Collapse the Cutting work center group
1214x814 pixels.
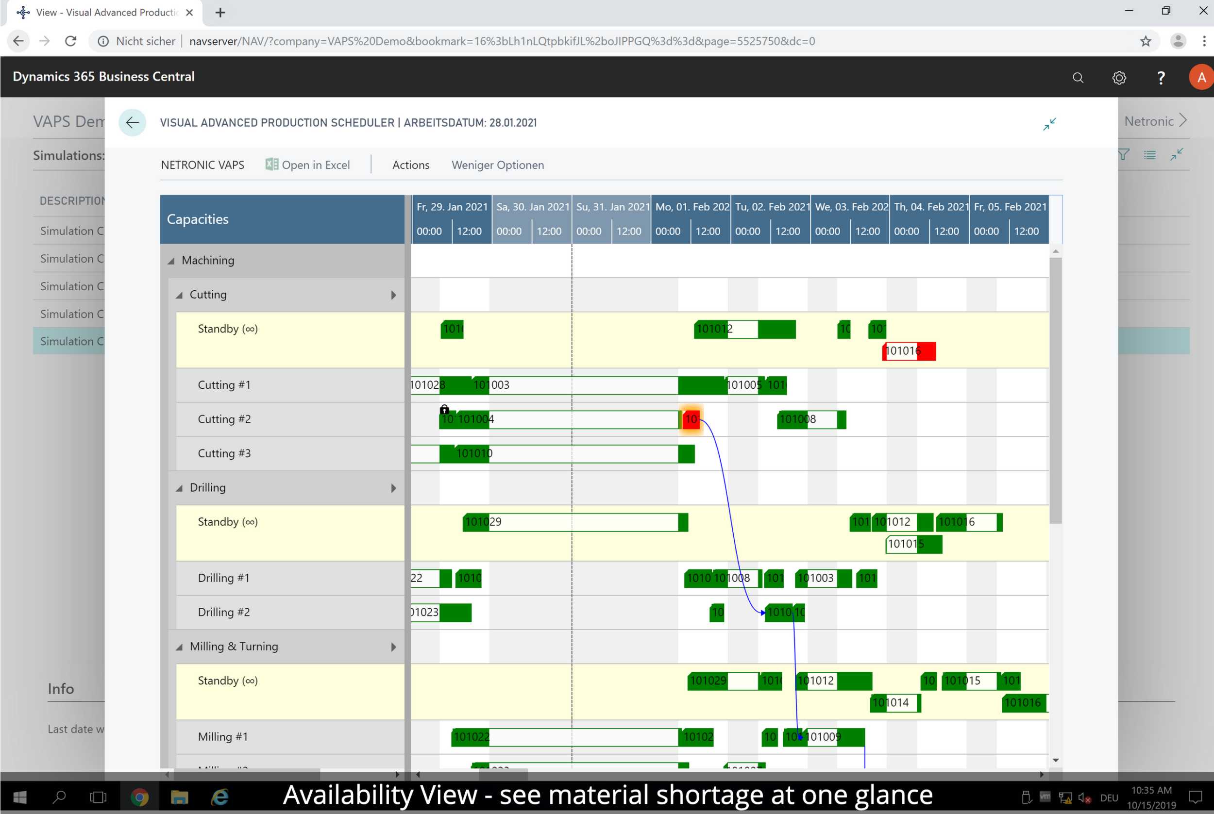179,296
